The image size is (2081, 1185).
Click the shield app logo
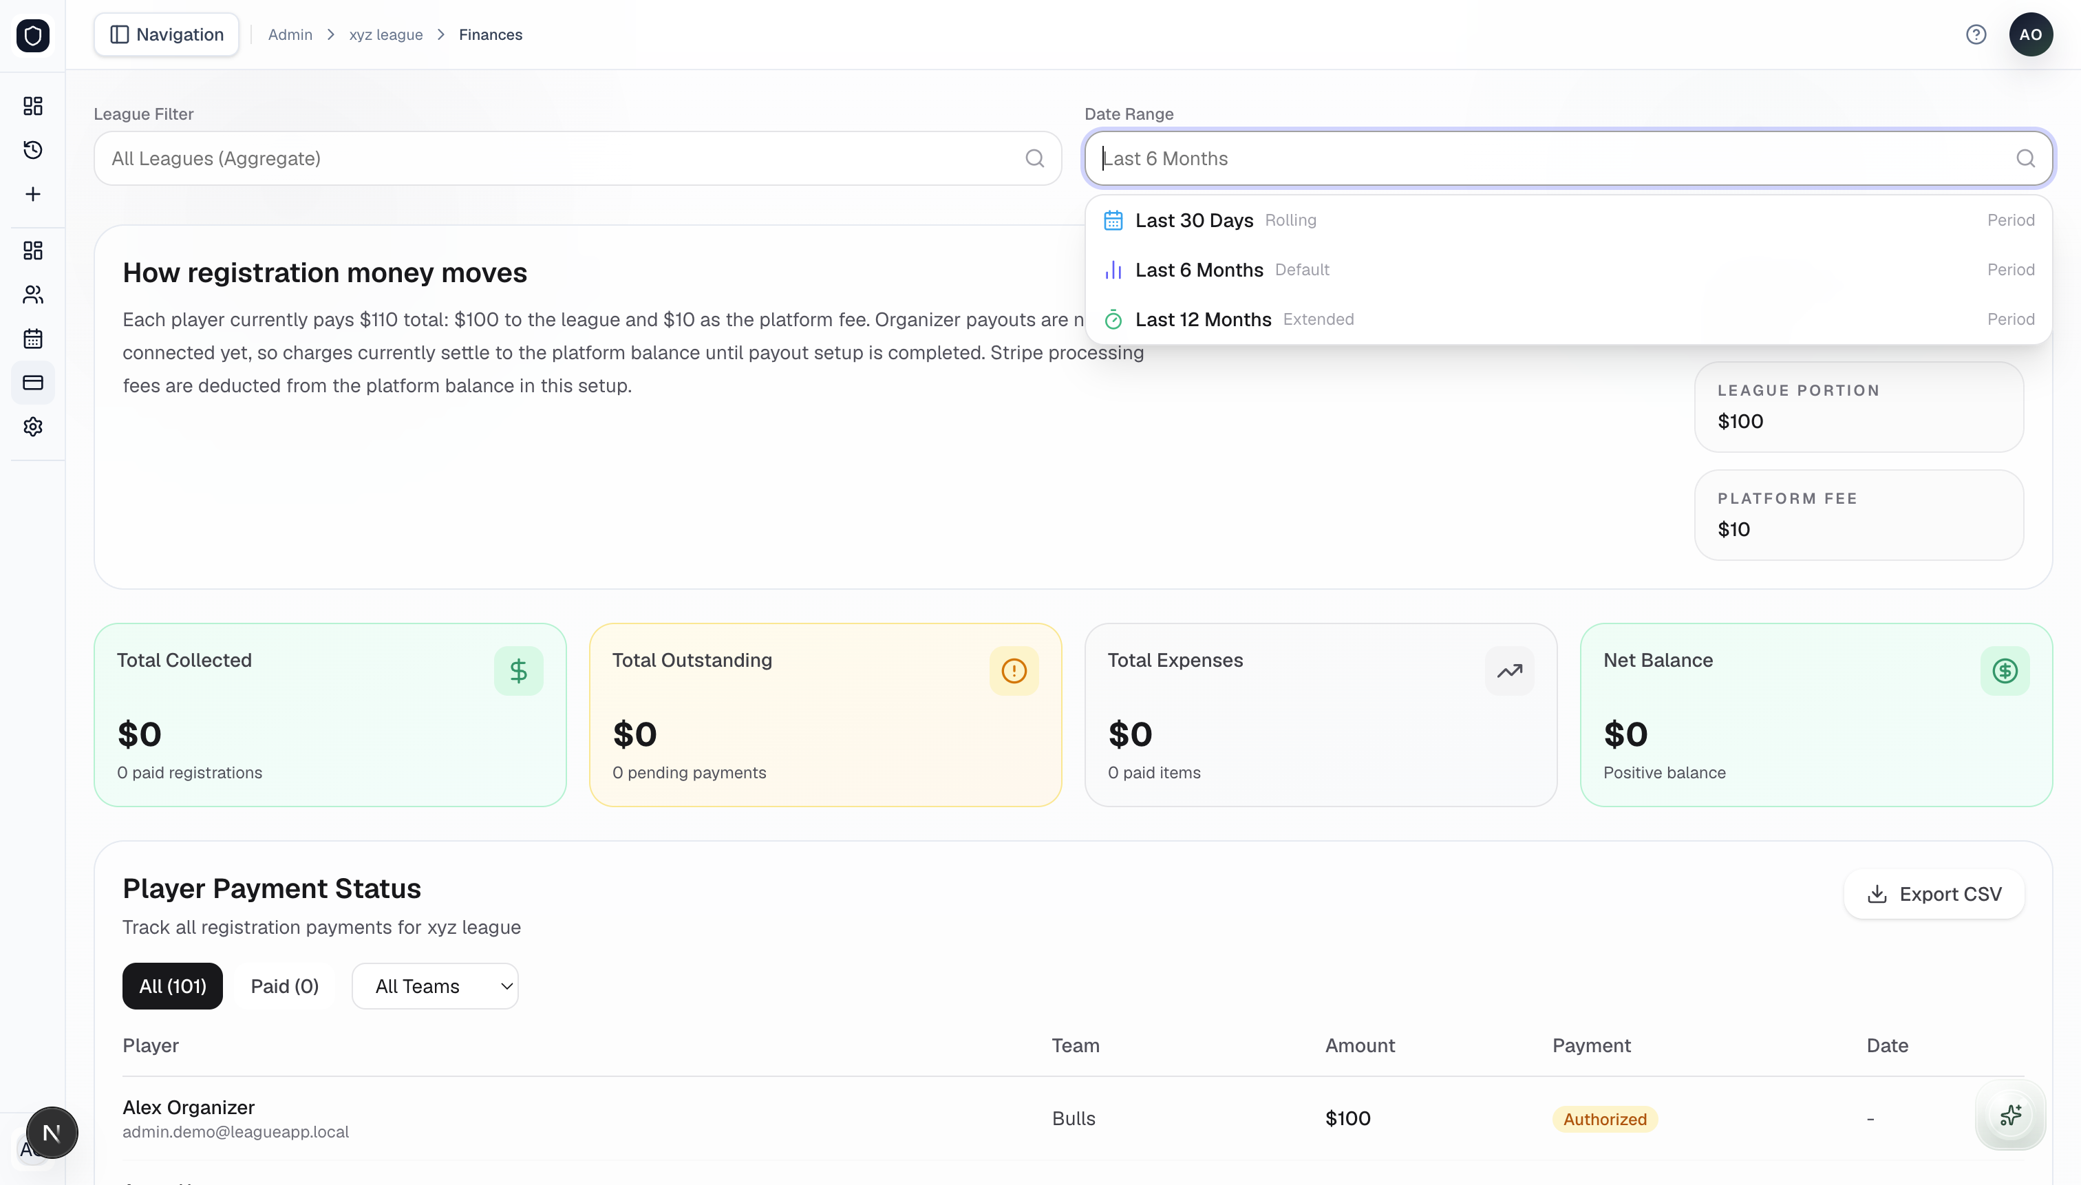click(32, 35)
